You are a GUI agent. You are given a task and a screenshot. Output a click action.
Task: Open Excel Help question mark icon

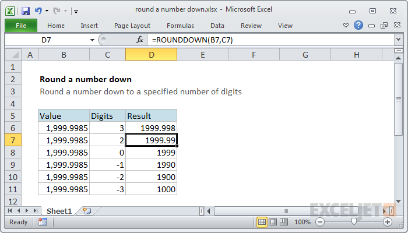[358, 25]
